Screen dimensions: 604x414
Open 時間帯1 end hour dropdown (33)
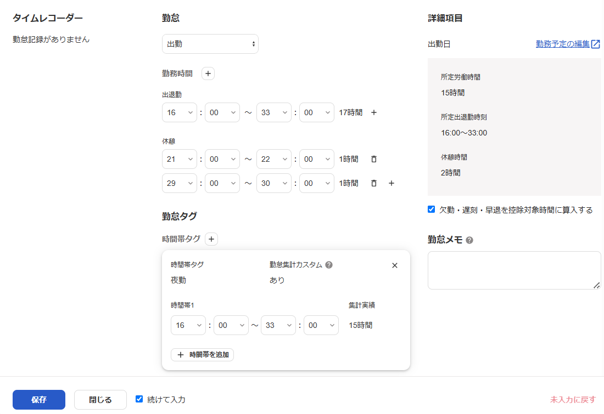click(x=278, y=325)
